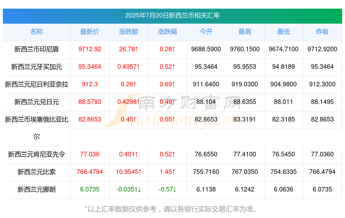Viewport: 345px width, 218px height.
Task: Click the low value 88.011
Action: [x=283, y=102]
